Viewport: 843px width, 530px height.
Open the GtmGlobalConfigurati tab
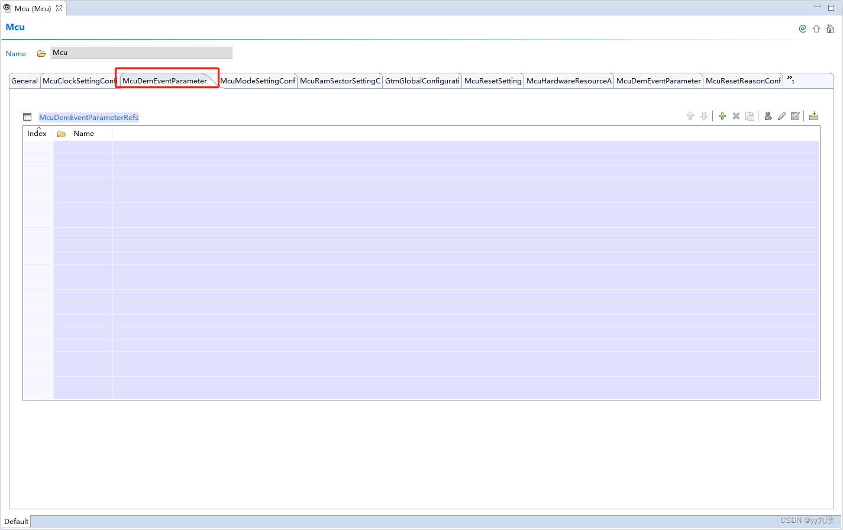pyautogui.click(x=422, y=81)
